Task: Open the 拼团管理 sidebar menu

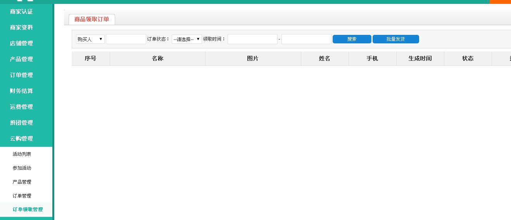Action: 22,123
